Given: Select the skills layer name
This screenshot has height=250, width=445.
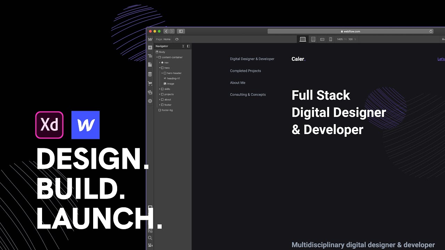Looking at the screenshot, I should (167, 89).
